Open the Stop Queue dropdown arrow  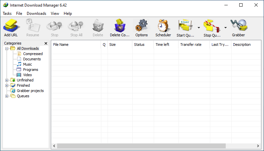tap(225, 28)
